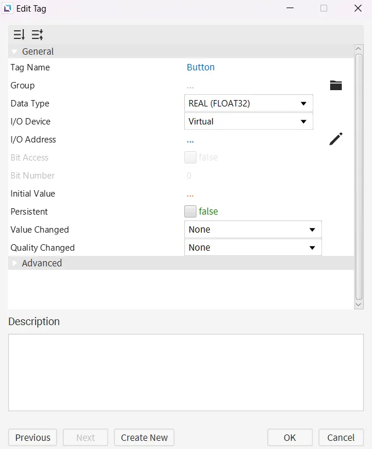Toggle the Persistent checkbox
Screen dimensions: 372x449
191,212
